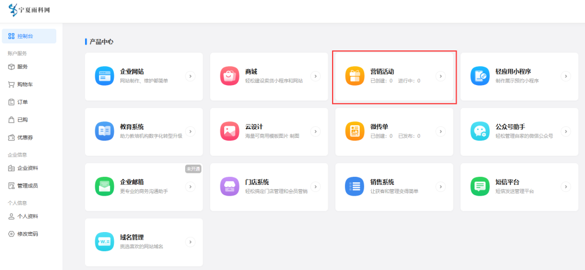Expand the 营销活动 card arrow
Viewport: 585px width, 270px height.
pyautogui.click(x=440, y=76)
